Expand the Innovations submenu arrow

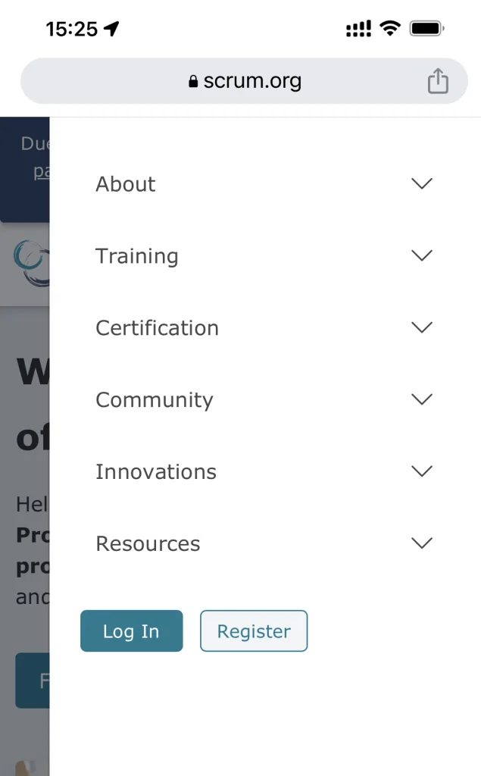point(422,471)
